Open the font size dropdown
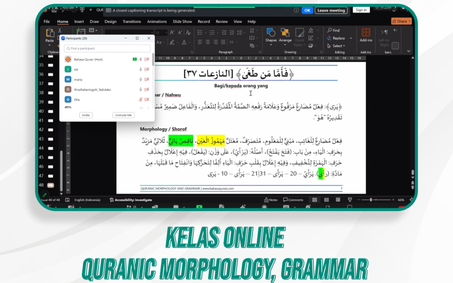This screenshot has height=283, width=453. point(166,33)
